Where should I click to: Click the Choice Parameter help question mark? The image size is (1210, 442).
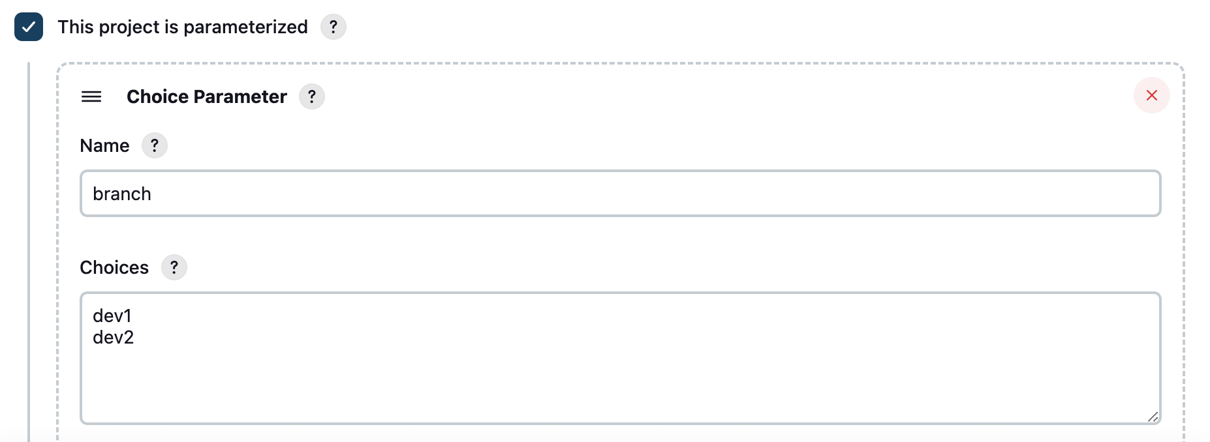(312, 96)
